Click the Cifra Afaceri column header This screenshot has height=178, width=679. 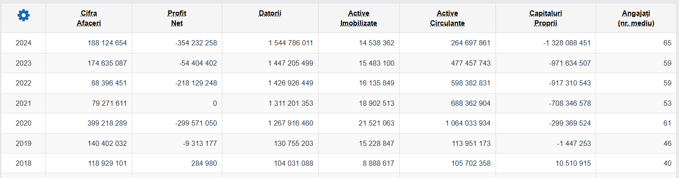click(x=89, y=18)
